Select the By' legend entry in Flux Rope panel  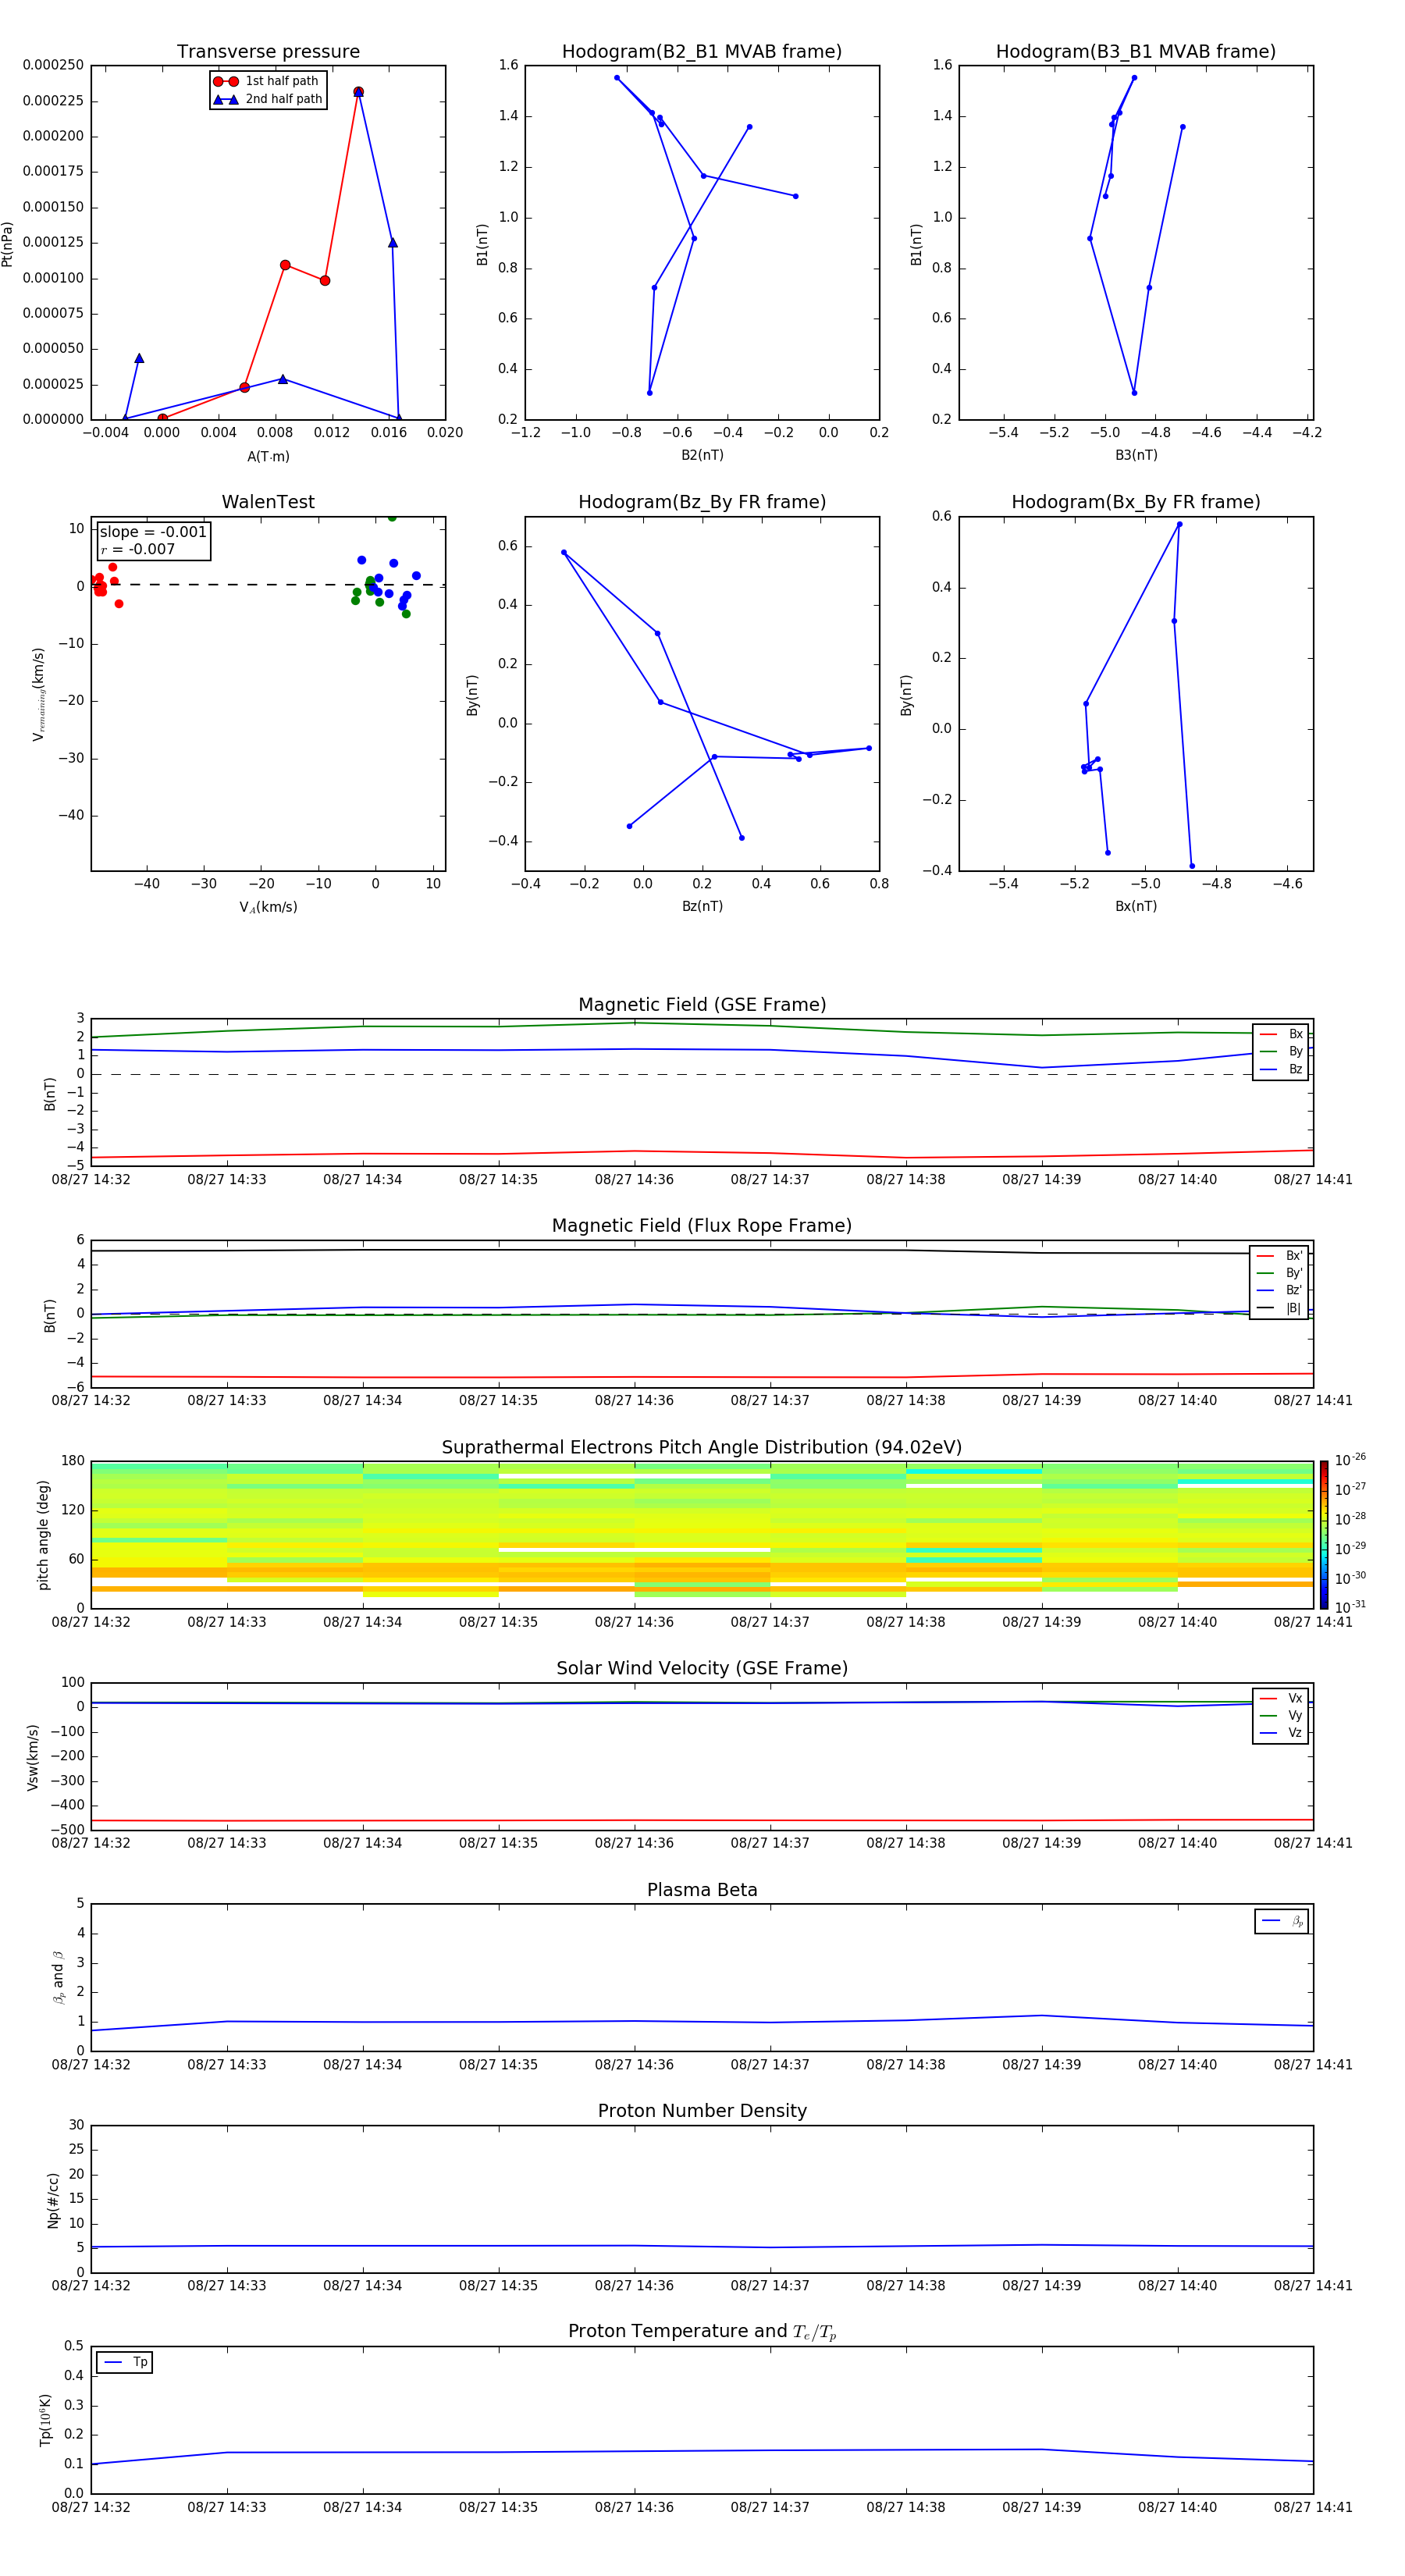pos(1280,1273)
